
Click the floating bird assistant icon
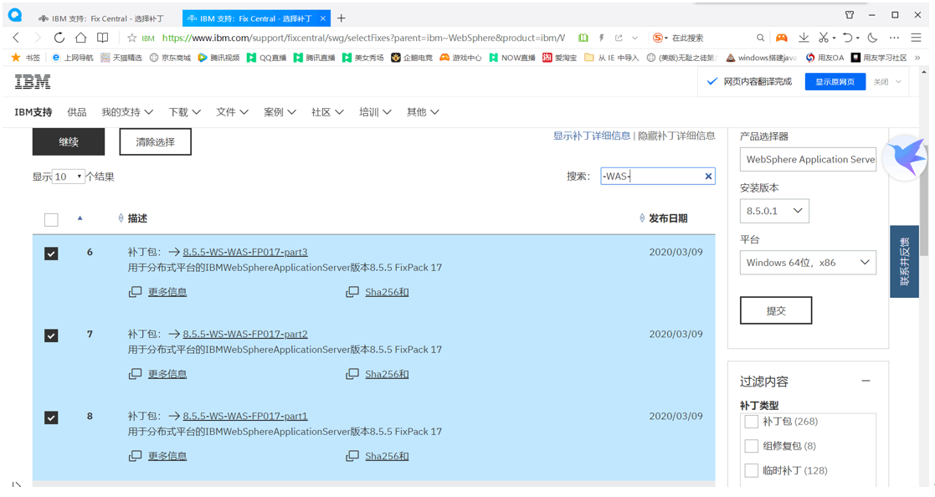(x=906, y=158)
